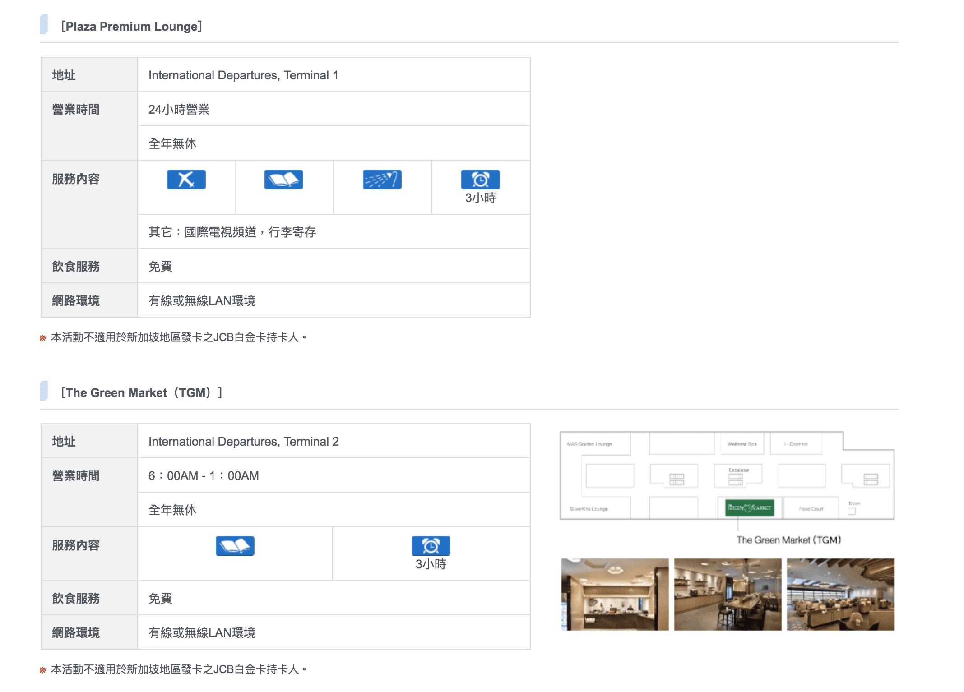The width and height of the screenshot is (964, 692).
Task: Click the '24小時營業' opening hours cell
Action: pos(334,109)
